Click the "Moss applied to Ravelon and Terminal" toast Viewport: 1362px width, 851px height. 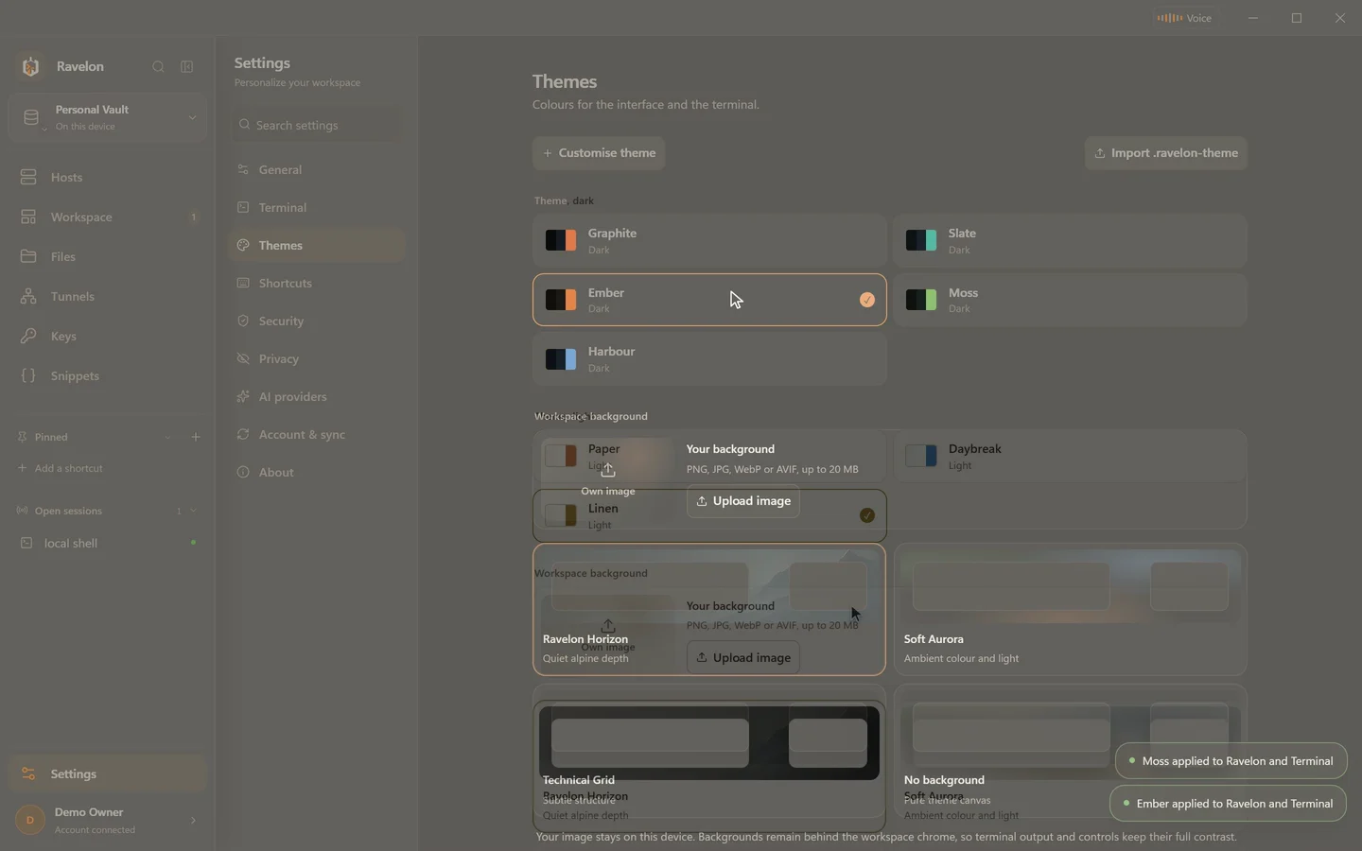(1231, 761)
